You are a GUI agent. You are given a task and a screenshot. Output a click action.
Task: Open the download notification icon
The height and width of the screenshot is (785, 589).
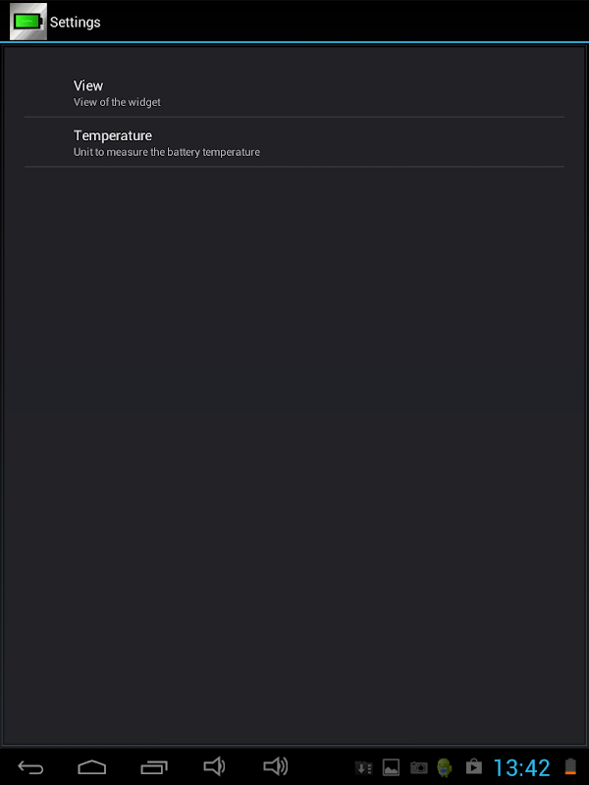(x=363, y=767)
